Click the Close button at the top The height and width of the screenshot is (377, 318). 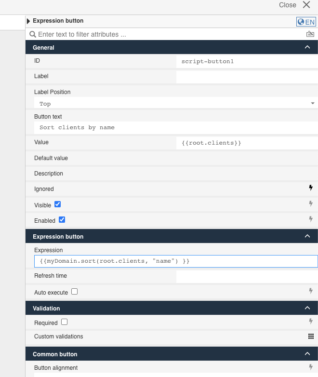pos(294,5)
